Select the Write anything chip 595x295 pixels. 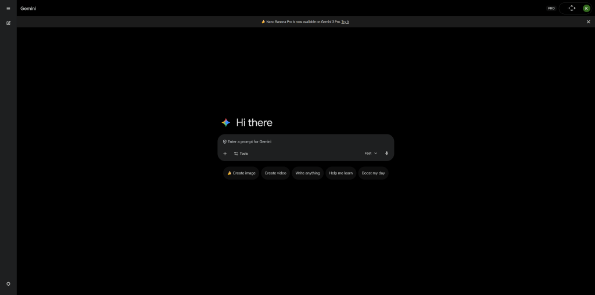coord(308,173)
